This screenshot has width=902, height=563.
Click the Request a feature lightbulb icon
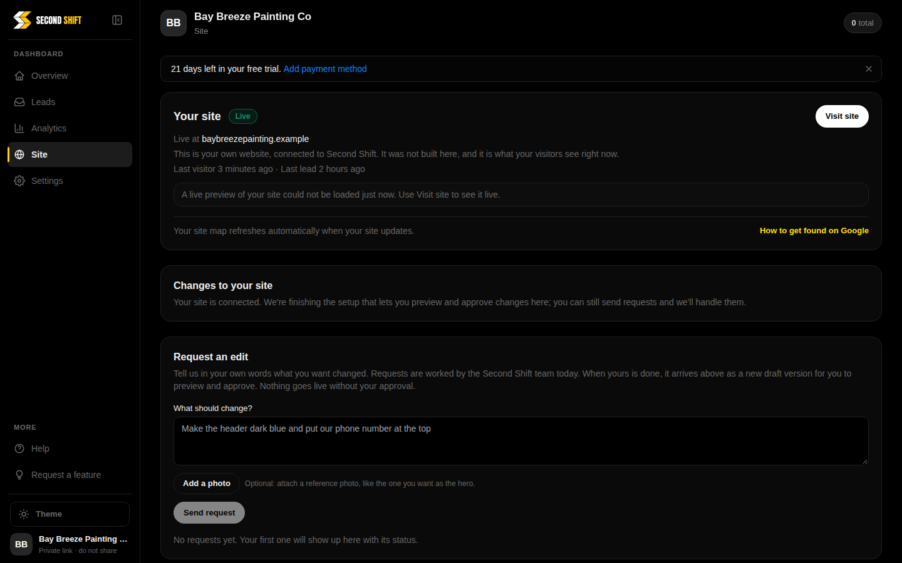(19, 475)
